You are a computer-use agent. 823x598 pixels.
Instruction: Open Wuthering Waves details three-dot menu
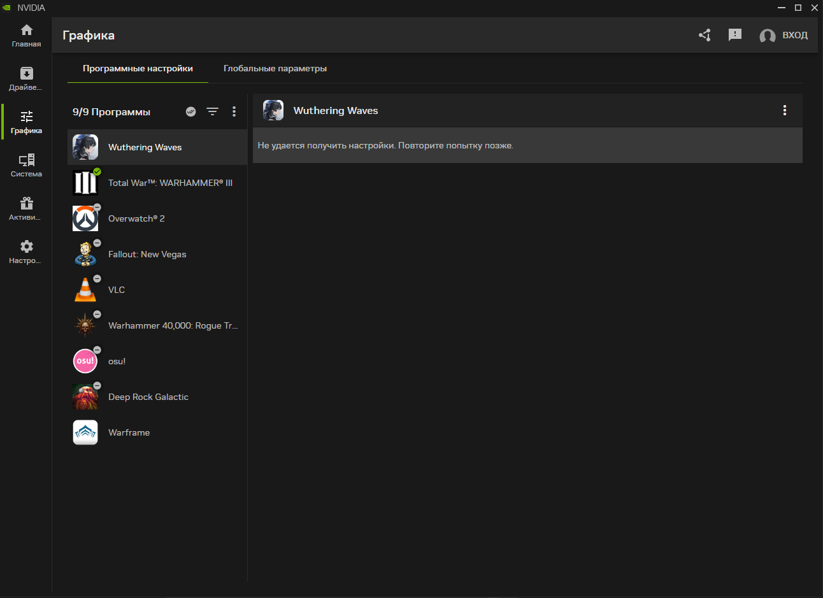pyautogui.click(x=784, y=110)
